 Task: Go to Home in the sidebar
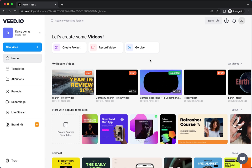click(22, 58)
